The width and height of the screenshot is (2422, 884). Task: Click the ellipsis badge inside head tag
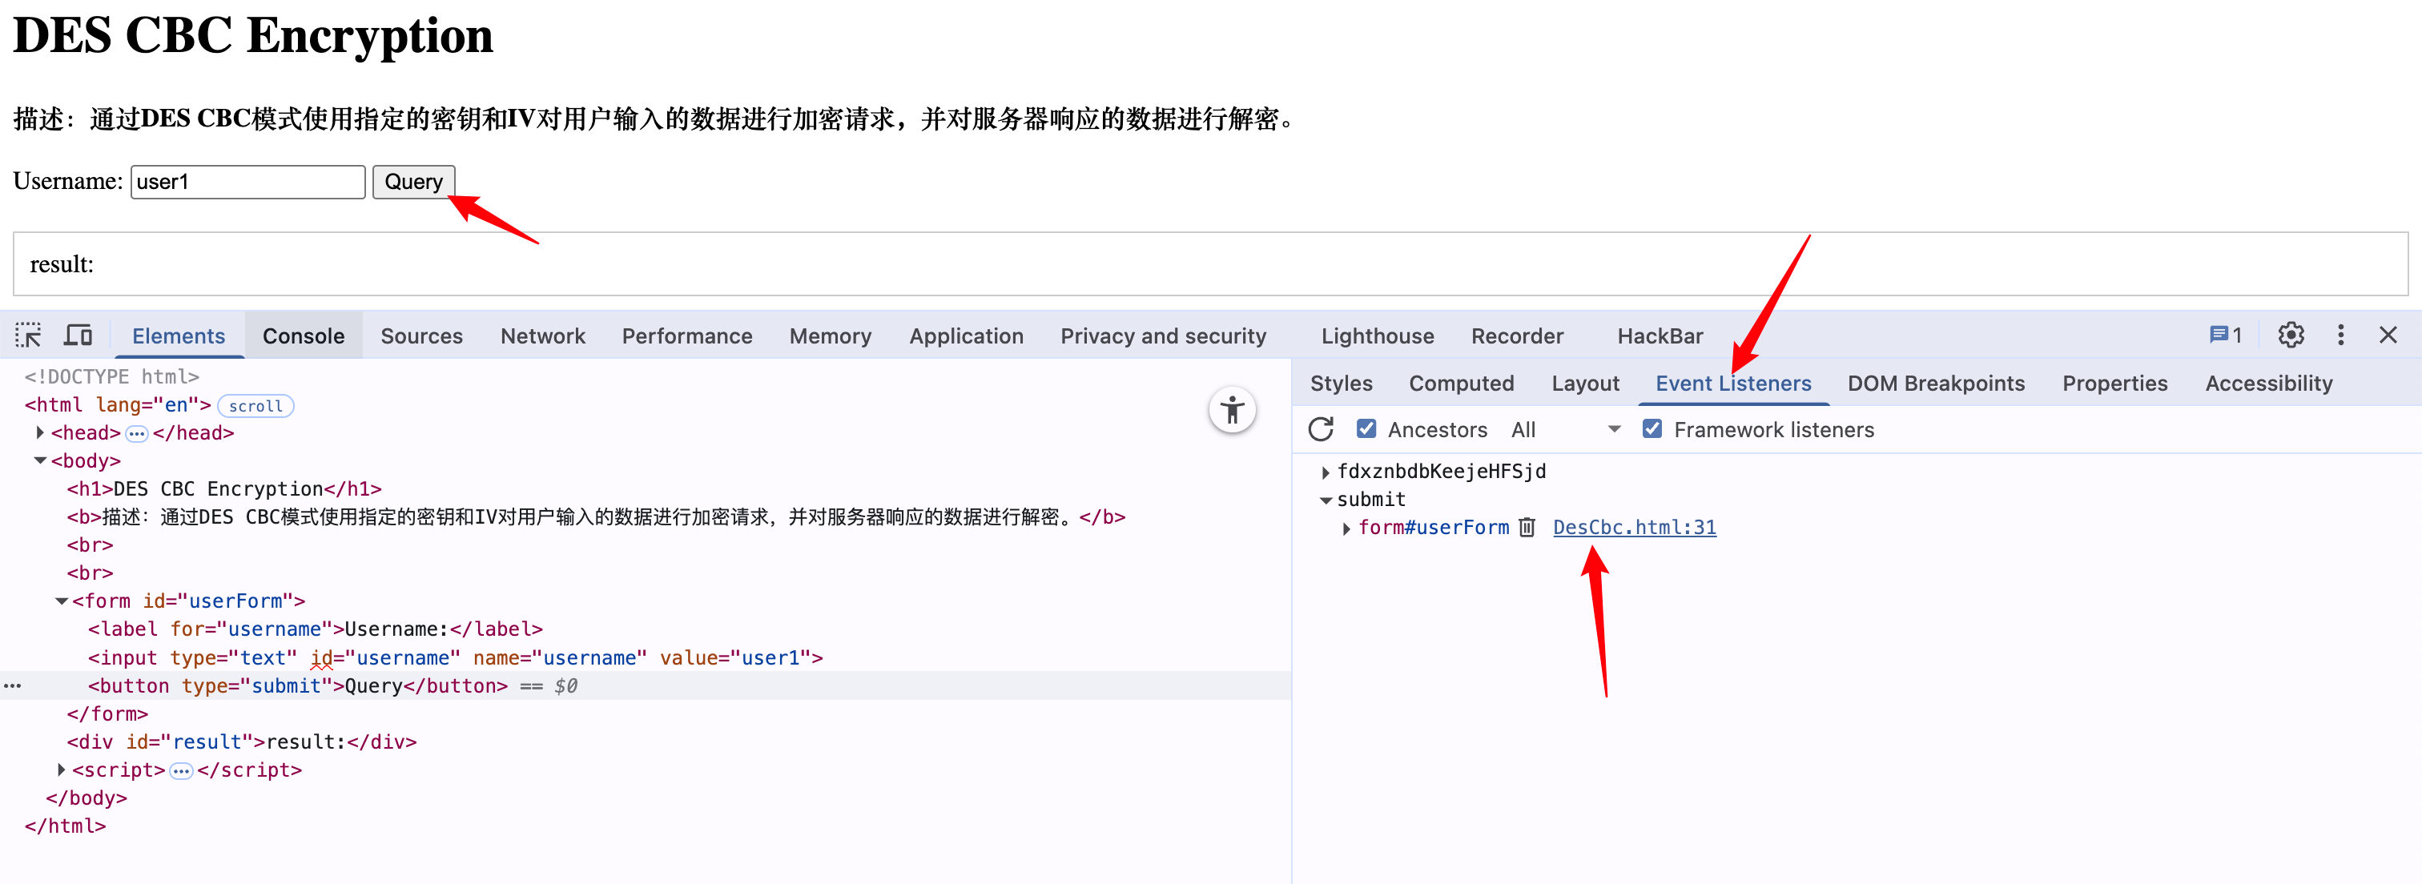coord(137,433)
